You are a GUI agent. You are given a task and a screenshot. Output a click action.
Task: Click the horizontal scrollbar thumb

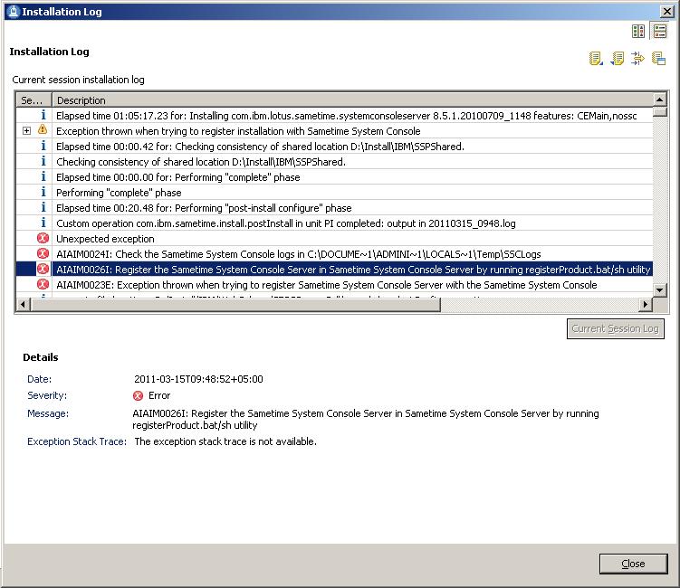235,305
